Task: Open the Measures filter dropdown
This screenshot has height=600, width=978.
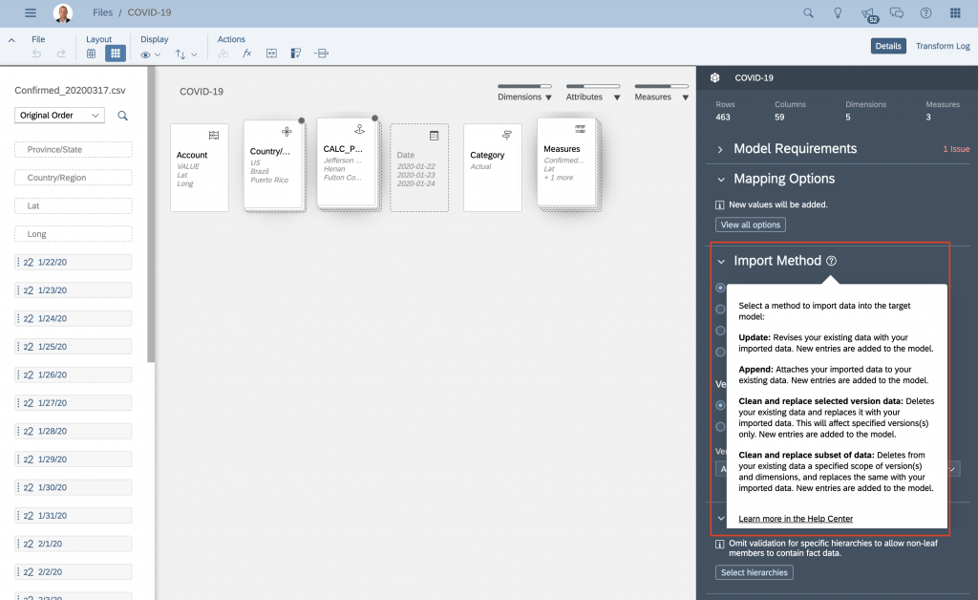Action: pyautogui.click(x=661, y=97)
